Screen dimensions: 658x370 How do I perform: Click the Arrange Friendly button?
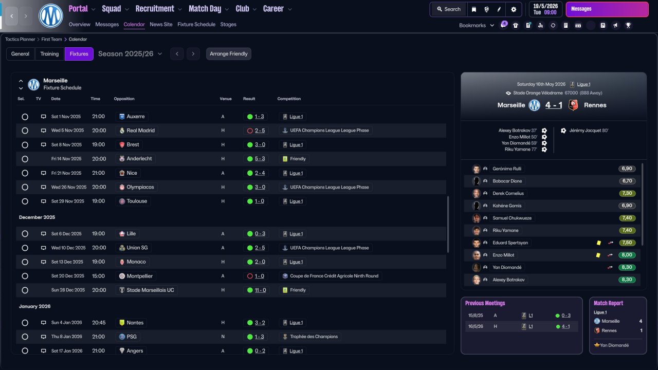tap(229, 54)
